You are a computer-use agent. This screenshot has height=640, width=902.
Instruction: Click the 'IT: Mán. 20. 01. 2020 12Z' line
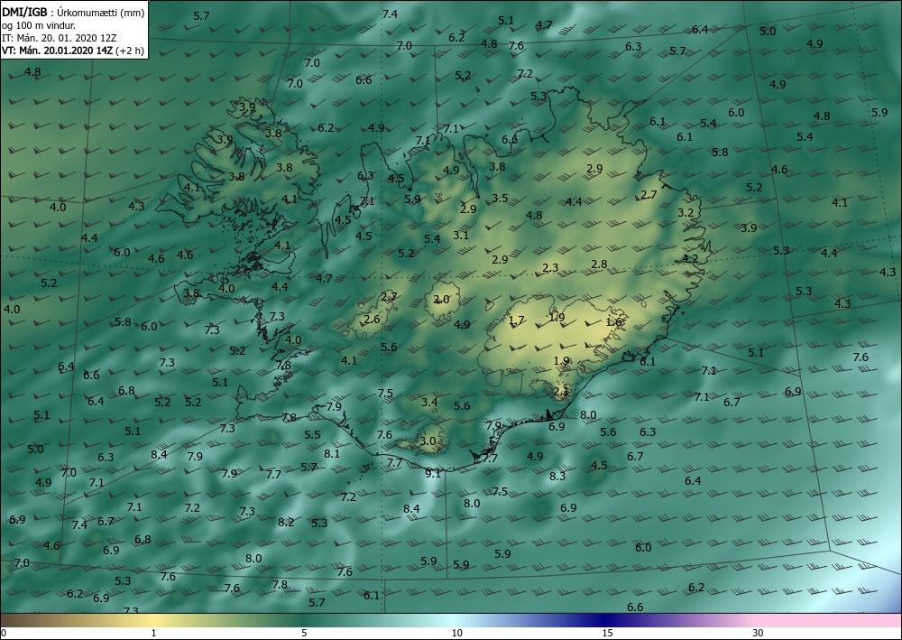pos(60,38)
